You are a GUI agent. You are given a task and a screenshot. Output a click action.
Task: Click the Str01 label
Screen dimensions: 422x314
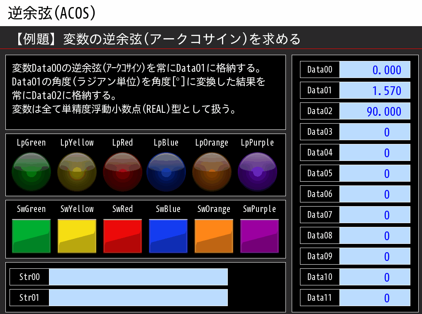click(29, 297)
